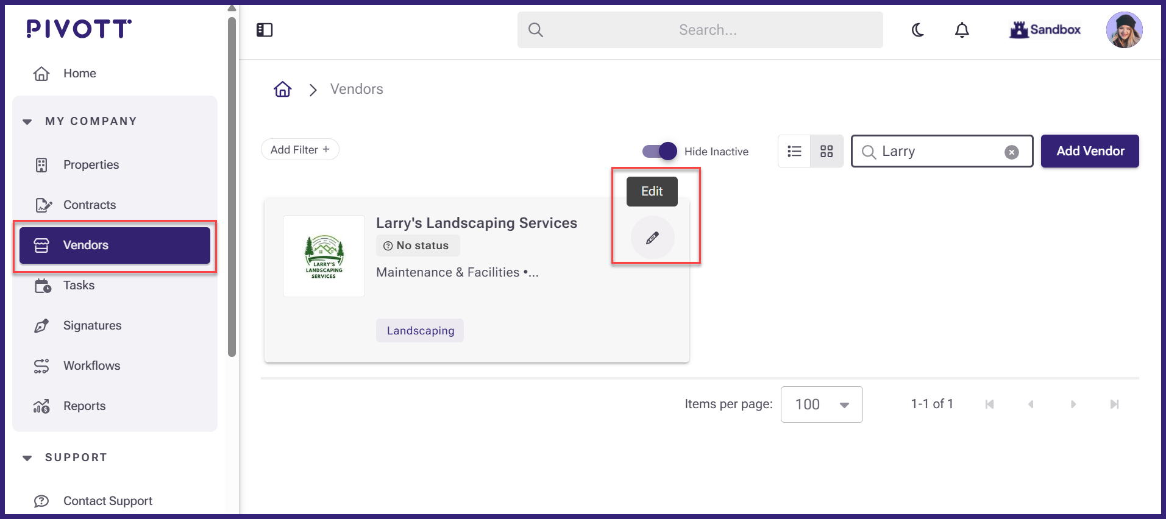Go to last page of results

1114,404
